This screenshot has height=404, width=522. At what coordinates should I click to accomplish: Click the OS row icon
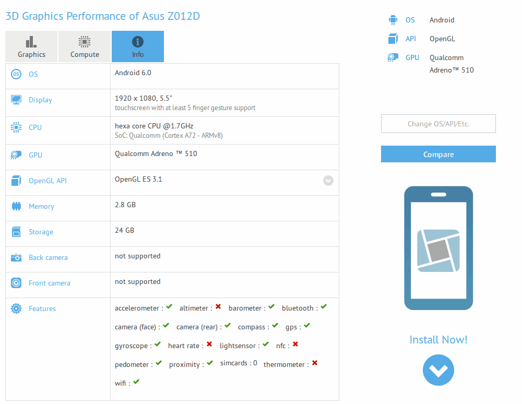[x=16, y=74]
